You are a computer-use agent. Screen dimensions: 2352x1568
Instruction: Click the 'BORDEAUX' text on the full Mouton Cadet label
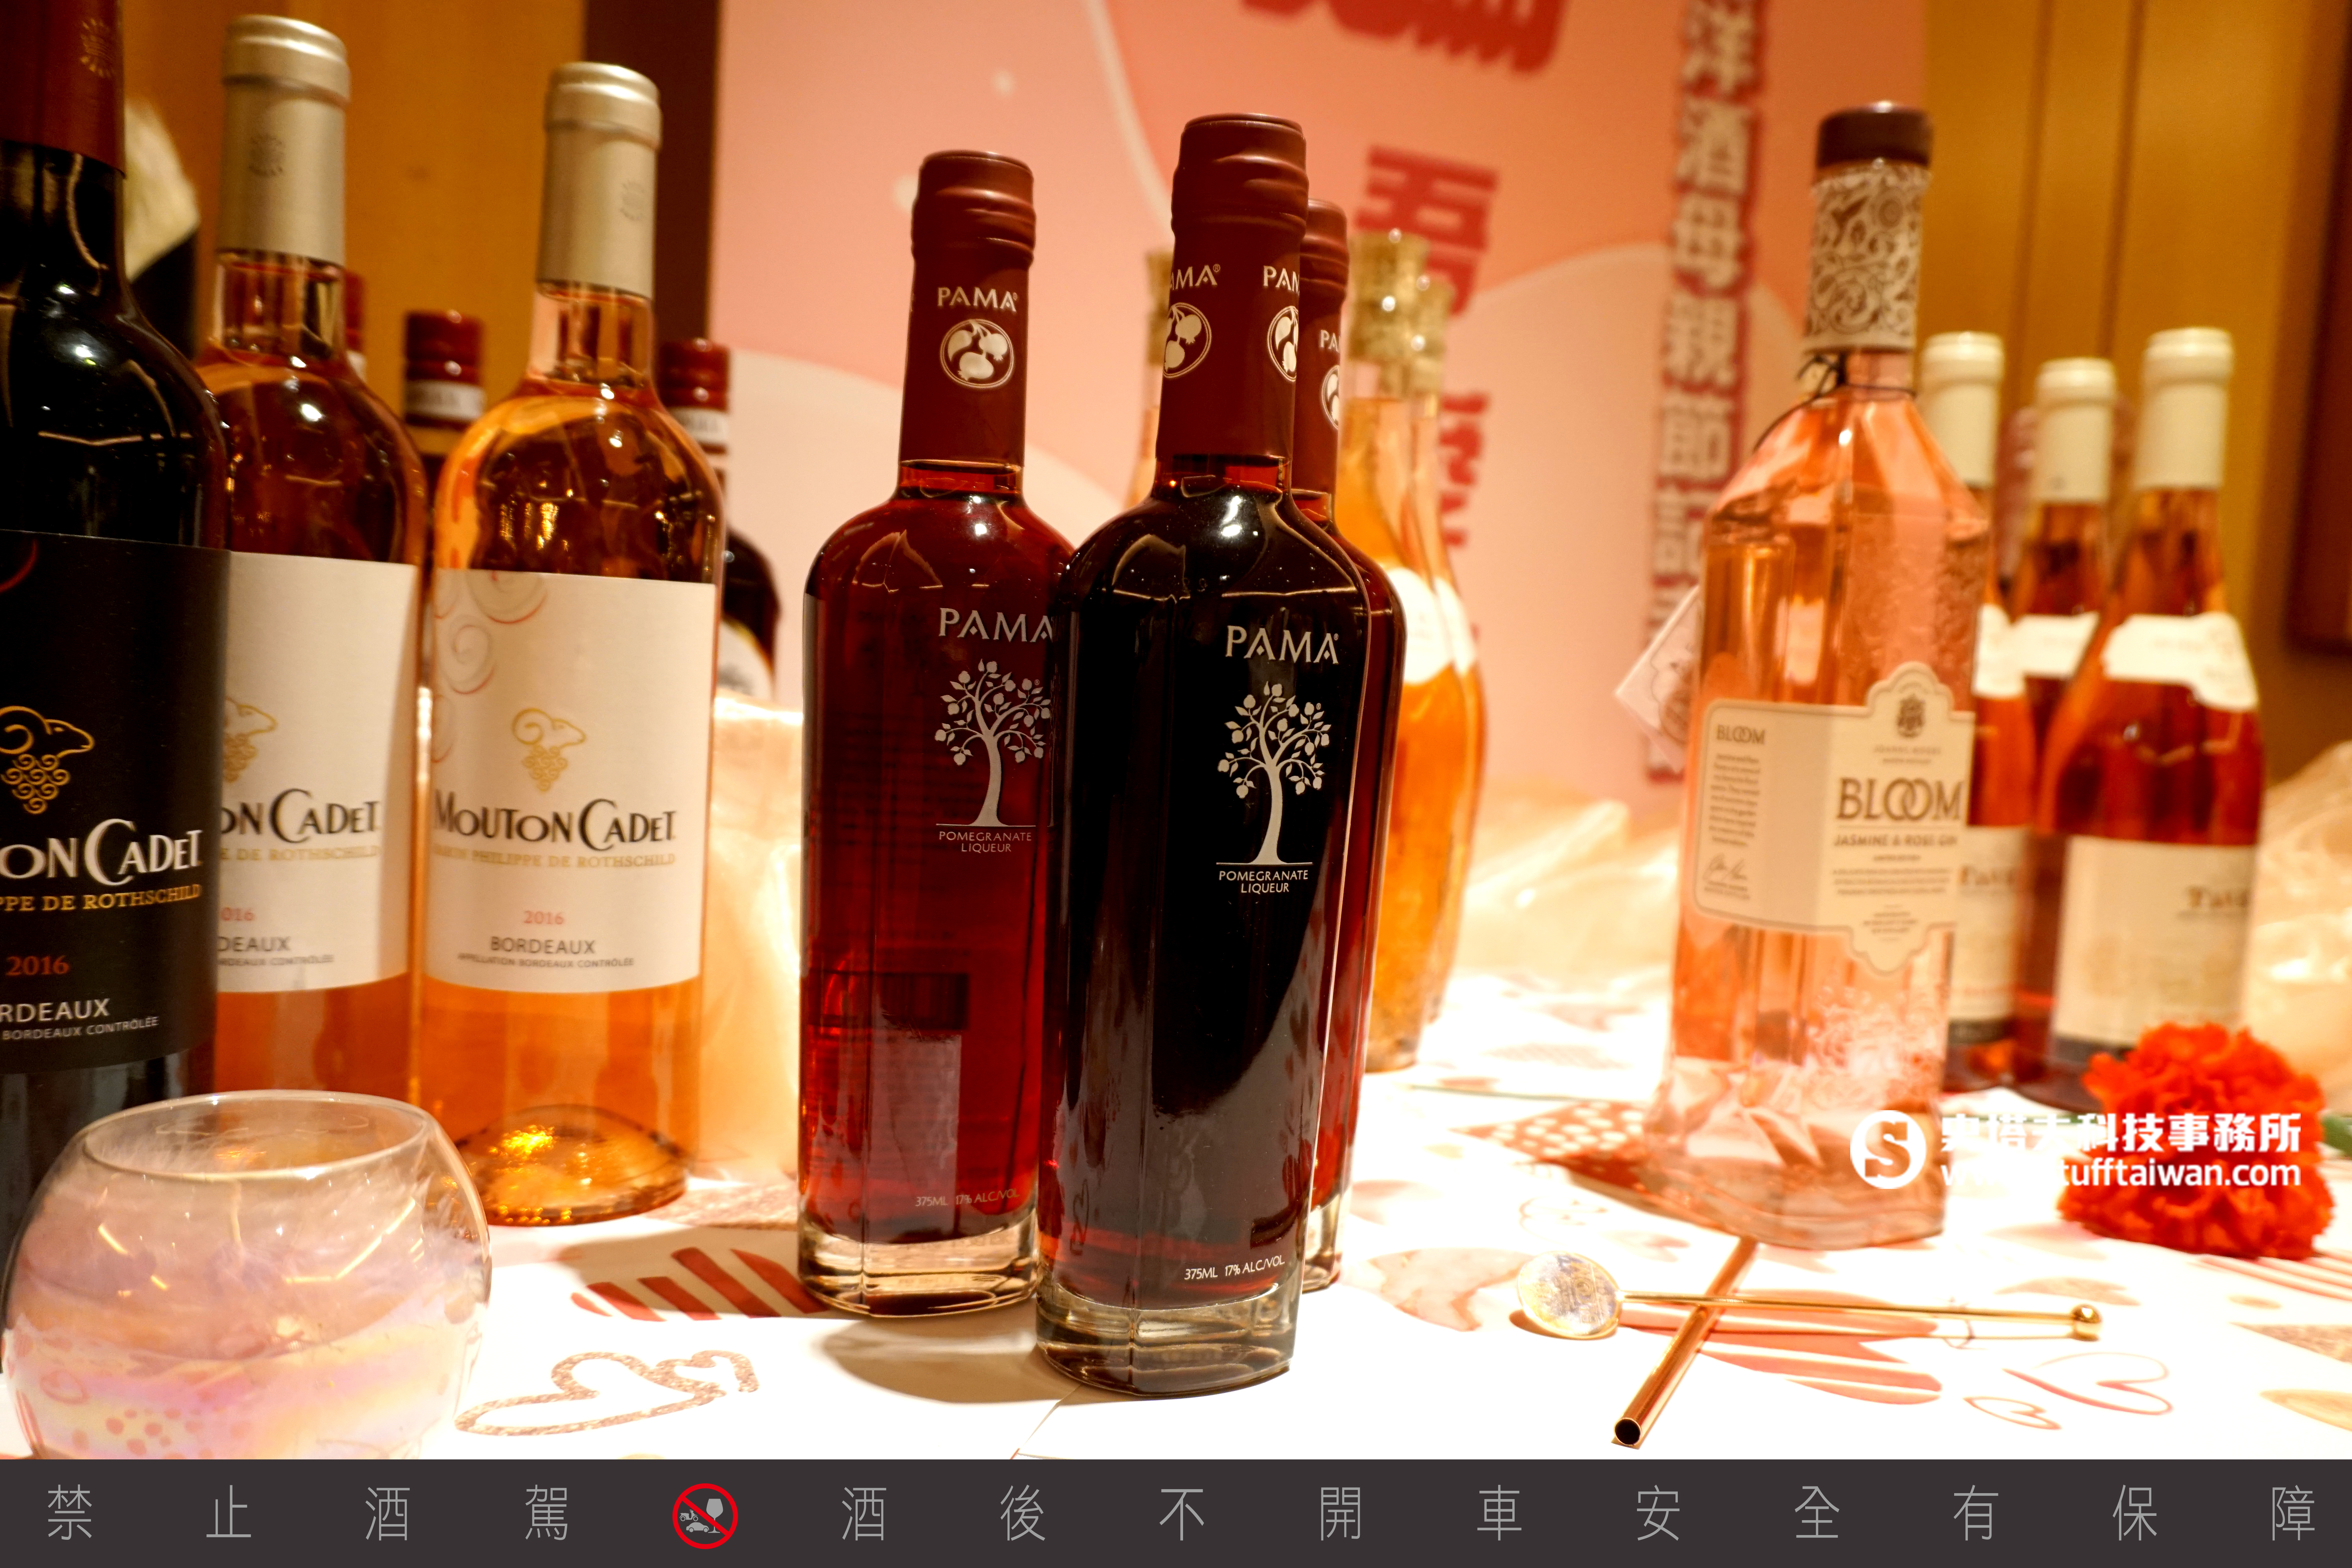tap(543, 945)
